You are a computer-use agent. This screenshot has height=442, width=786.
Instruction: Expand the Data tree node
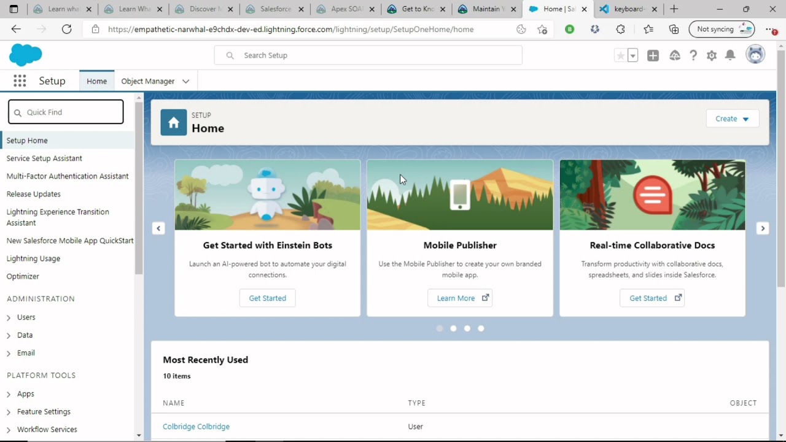[x=9, y=335]
